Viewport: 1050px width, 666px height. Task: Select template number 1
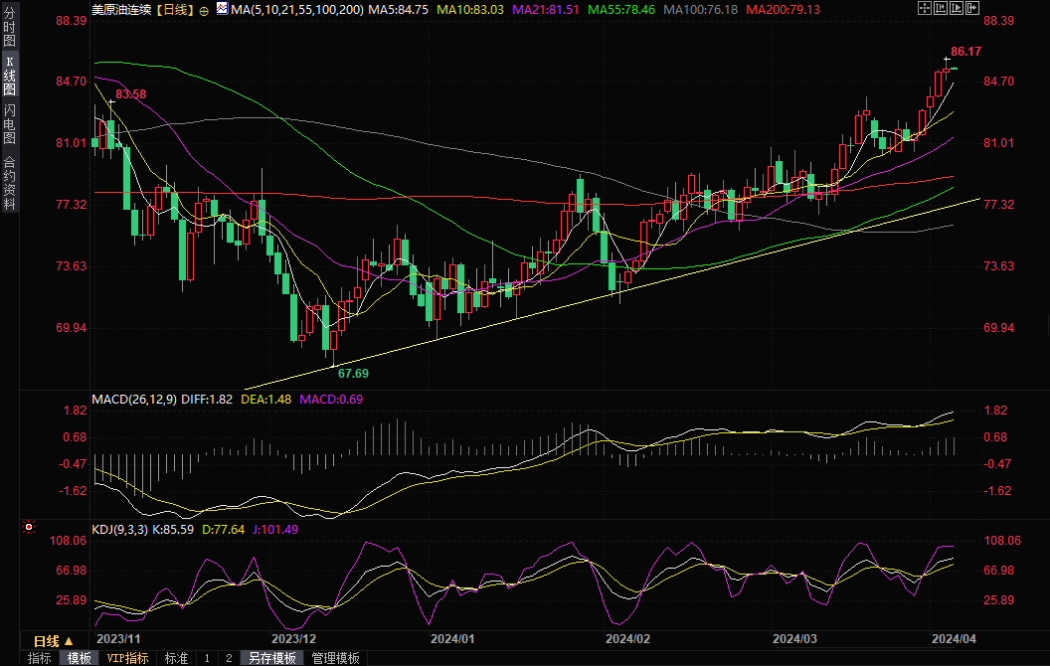207,658
